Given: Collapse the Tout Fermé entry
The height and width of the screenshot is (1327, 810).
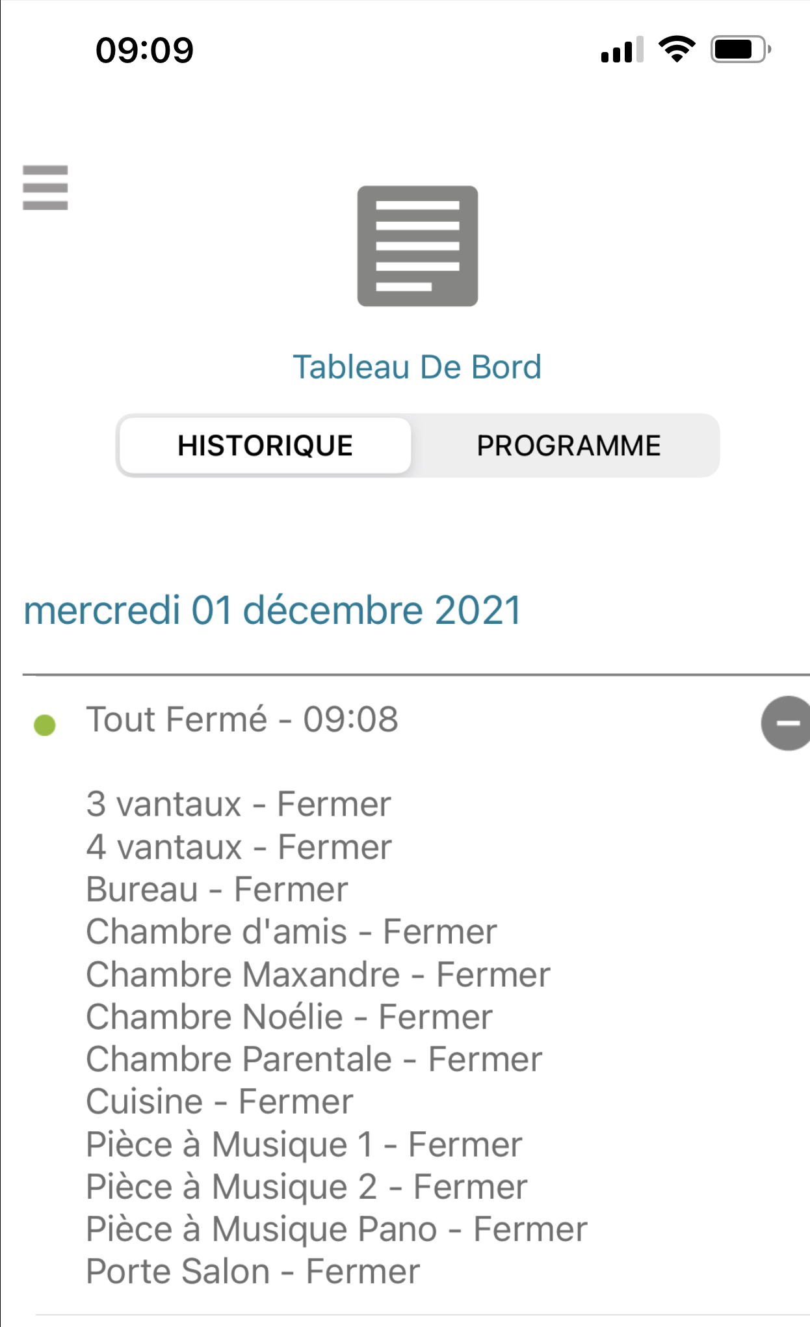Looking at the screenshot, I should point(787,723).
